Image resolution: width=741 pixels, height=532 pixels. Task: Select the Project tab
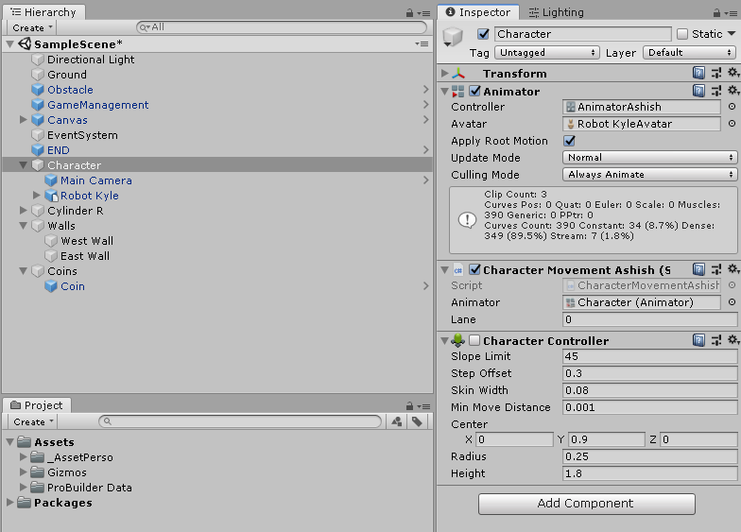click(37, 405)
